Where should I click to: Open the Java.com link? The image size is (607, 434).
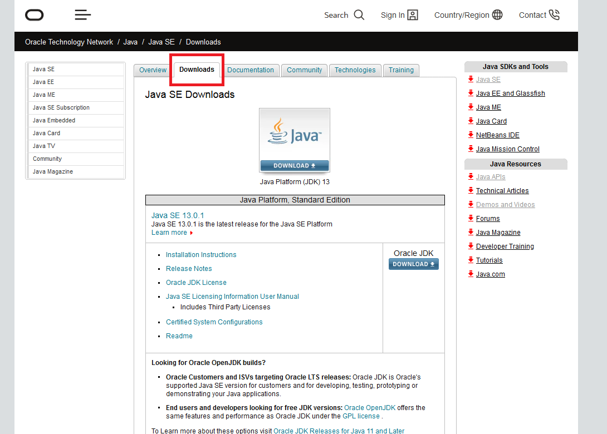tap(491, 274)
